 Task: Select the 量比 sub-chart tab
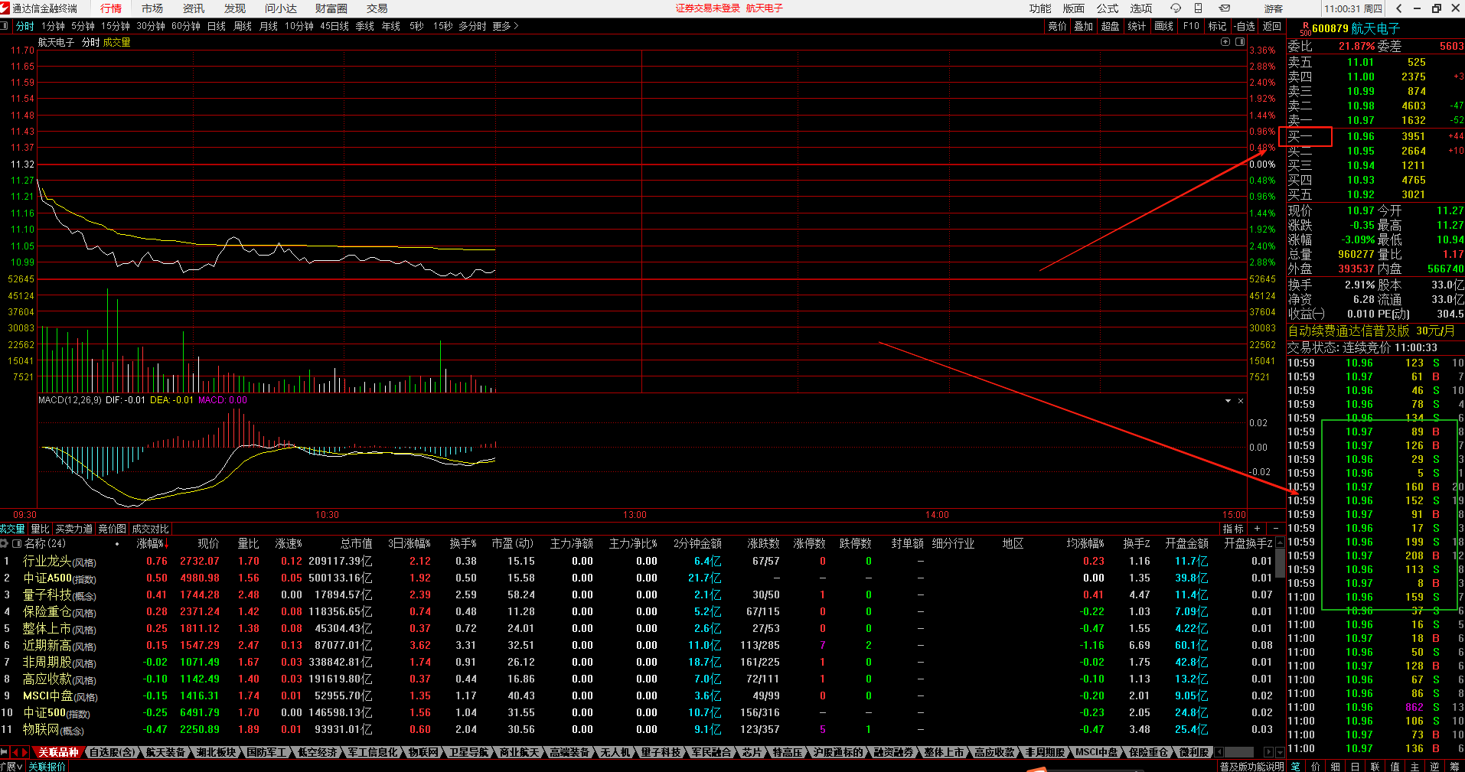40,529
